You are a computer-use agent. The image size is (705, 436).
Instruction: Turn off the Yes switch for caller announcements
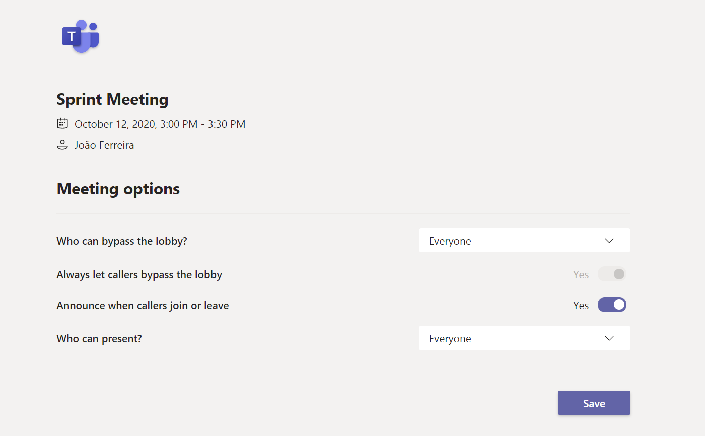tap(612, 305)
